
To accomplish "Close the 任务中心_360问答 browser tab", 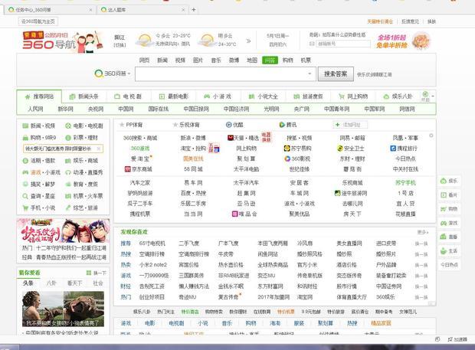I will point(90,10).
